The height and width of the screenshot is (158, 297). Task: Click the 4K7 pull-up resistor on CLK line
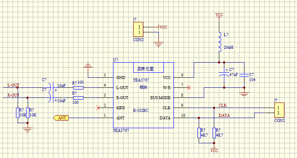click(x=214, y=133)
